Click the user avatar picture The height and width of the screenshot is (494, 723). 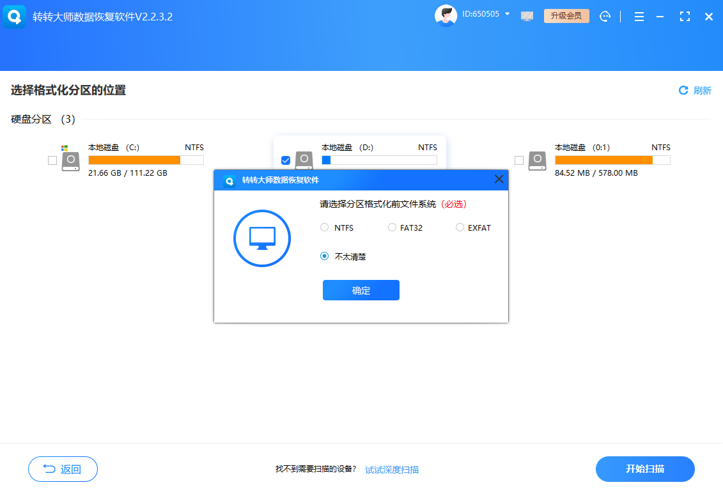tap(446, 14)
